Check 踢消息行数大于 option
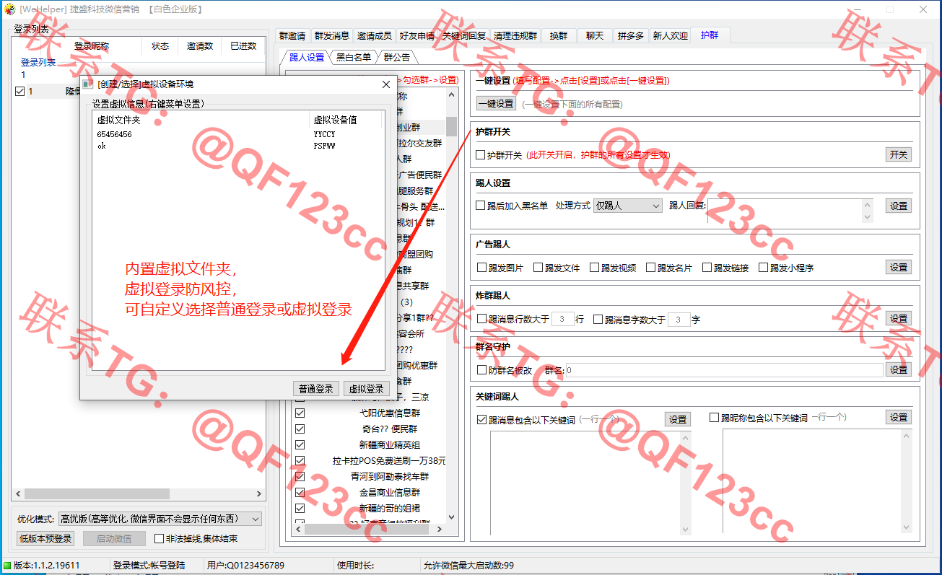Screen dimensions: 942x575 pyautogui.click(x=482, y=319)
